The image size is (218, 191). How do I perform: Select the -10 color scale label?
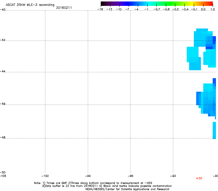(119, 9)
